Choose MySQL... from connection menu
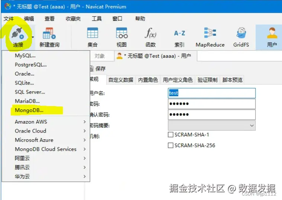Image resolution: width=282 pixels, height=200 pixels. 46,55
